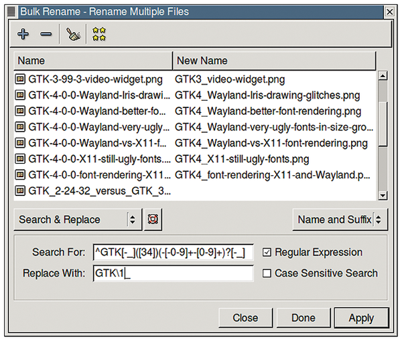Image resolution: width=402 pixels, height=341 pixels.
Task: Open help with the lifebuoy icon
Action: 153,220
